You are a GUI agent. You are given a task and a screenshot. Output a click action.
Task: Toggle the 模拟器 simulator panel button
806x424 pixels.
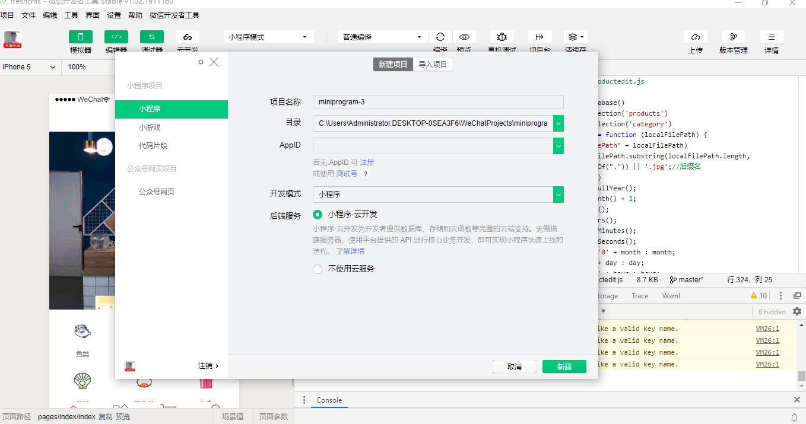pos(81,37)
